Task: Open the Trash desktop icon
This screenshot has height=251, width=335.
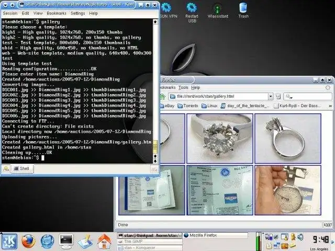Action: click(x=243, y=10)
